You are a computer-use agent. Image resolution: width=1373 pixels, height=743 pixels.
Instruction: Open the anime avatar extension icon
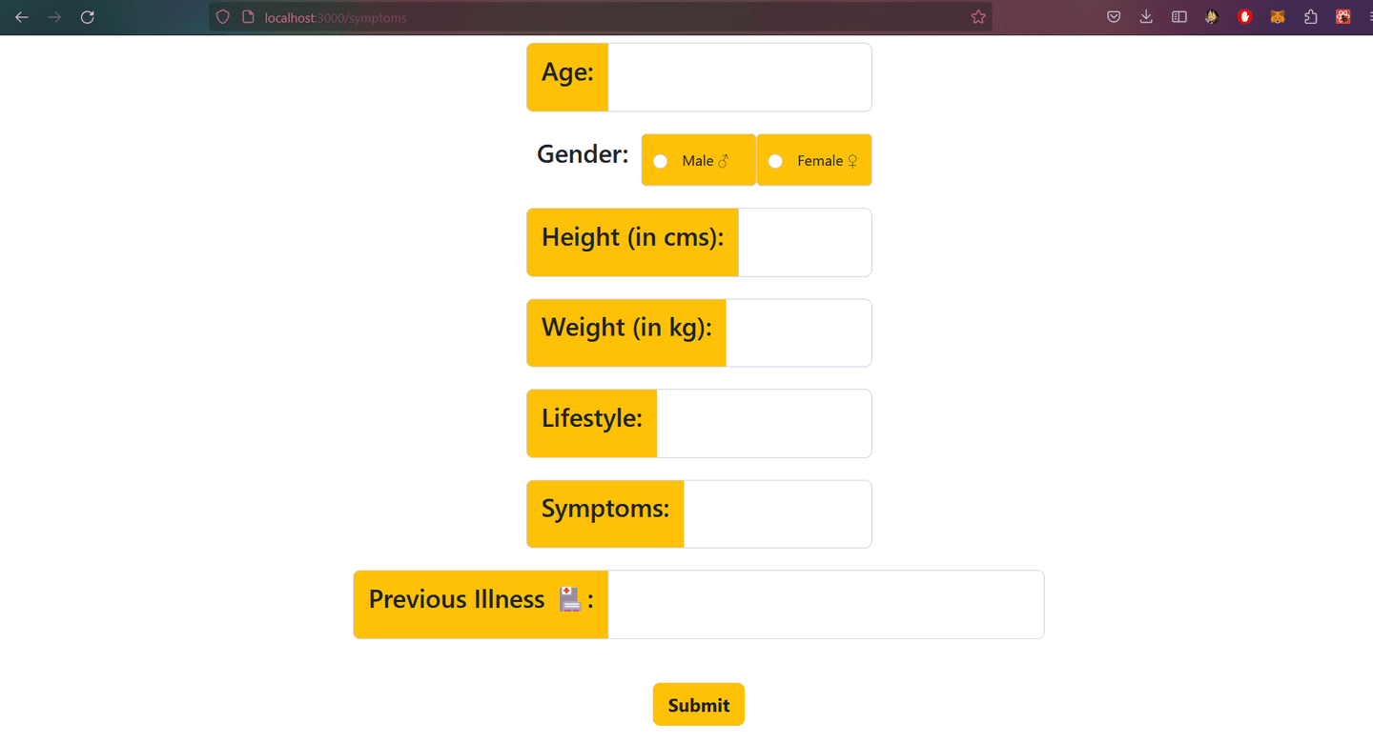(x=1212, y=17)
